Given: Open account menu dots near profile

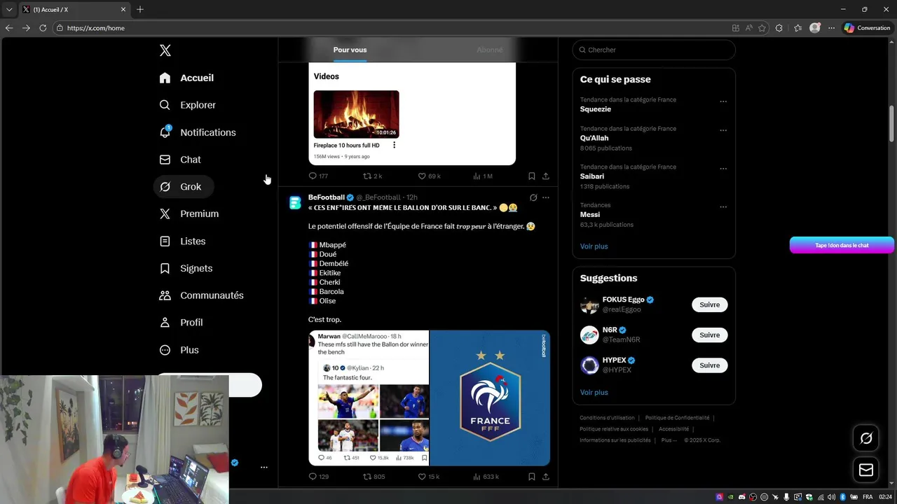Looking at the screenshot, I should pos(263,467).
